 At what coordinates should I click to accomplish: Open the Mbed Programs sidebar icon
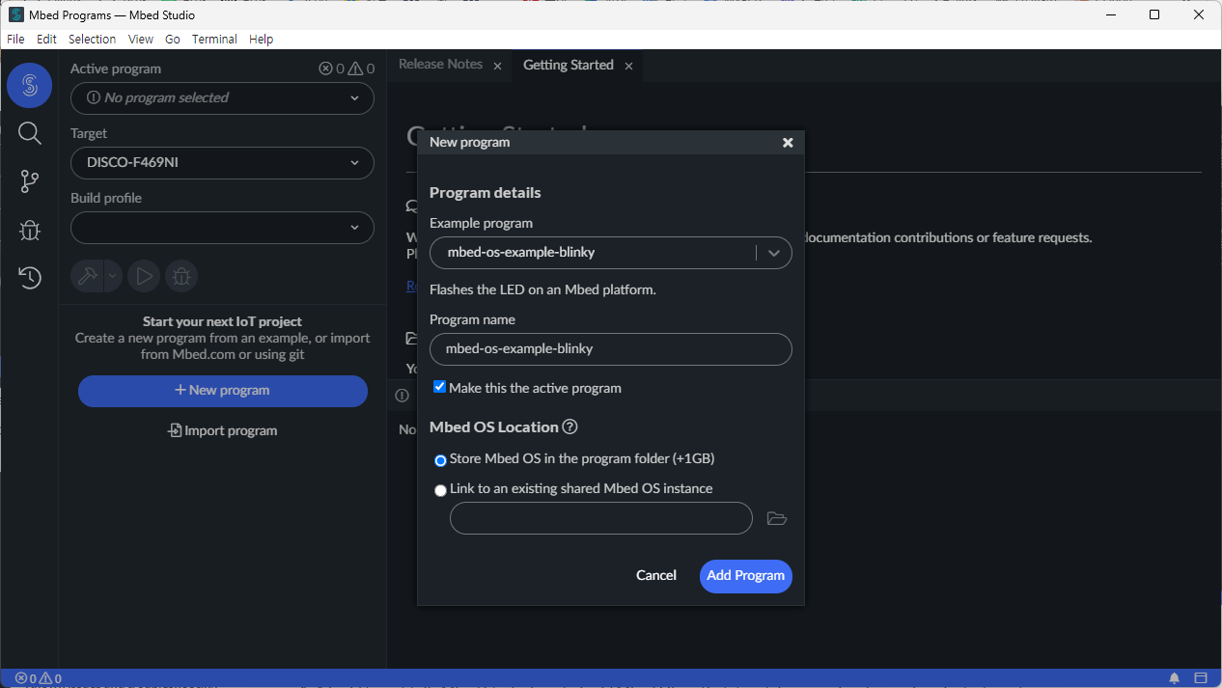tap(29, 85)
